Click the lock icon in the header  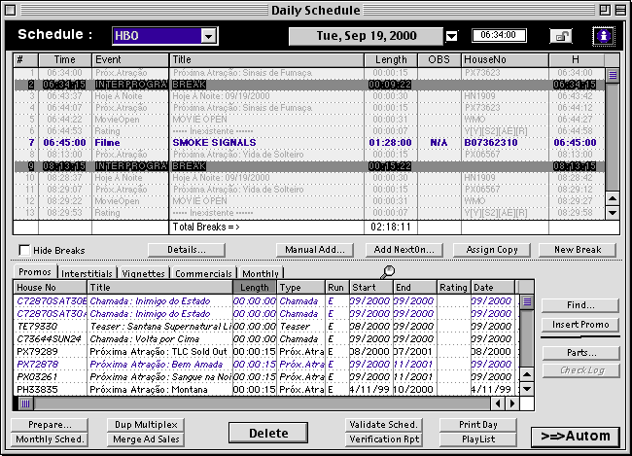(561, 36)
